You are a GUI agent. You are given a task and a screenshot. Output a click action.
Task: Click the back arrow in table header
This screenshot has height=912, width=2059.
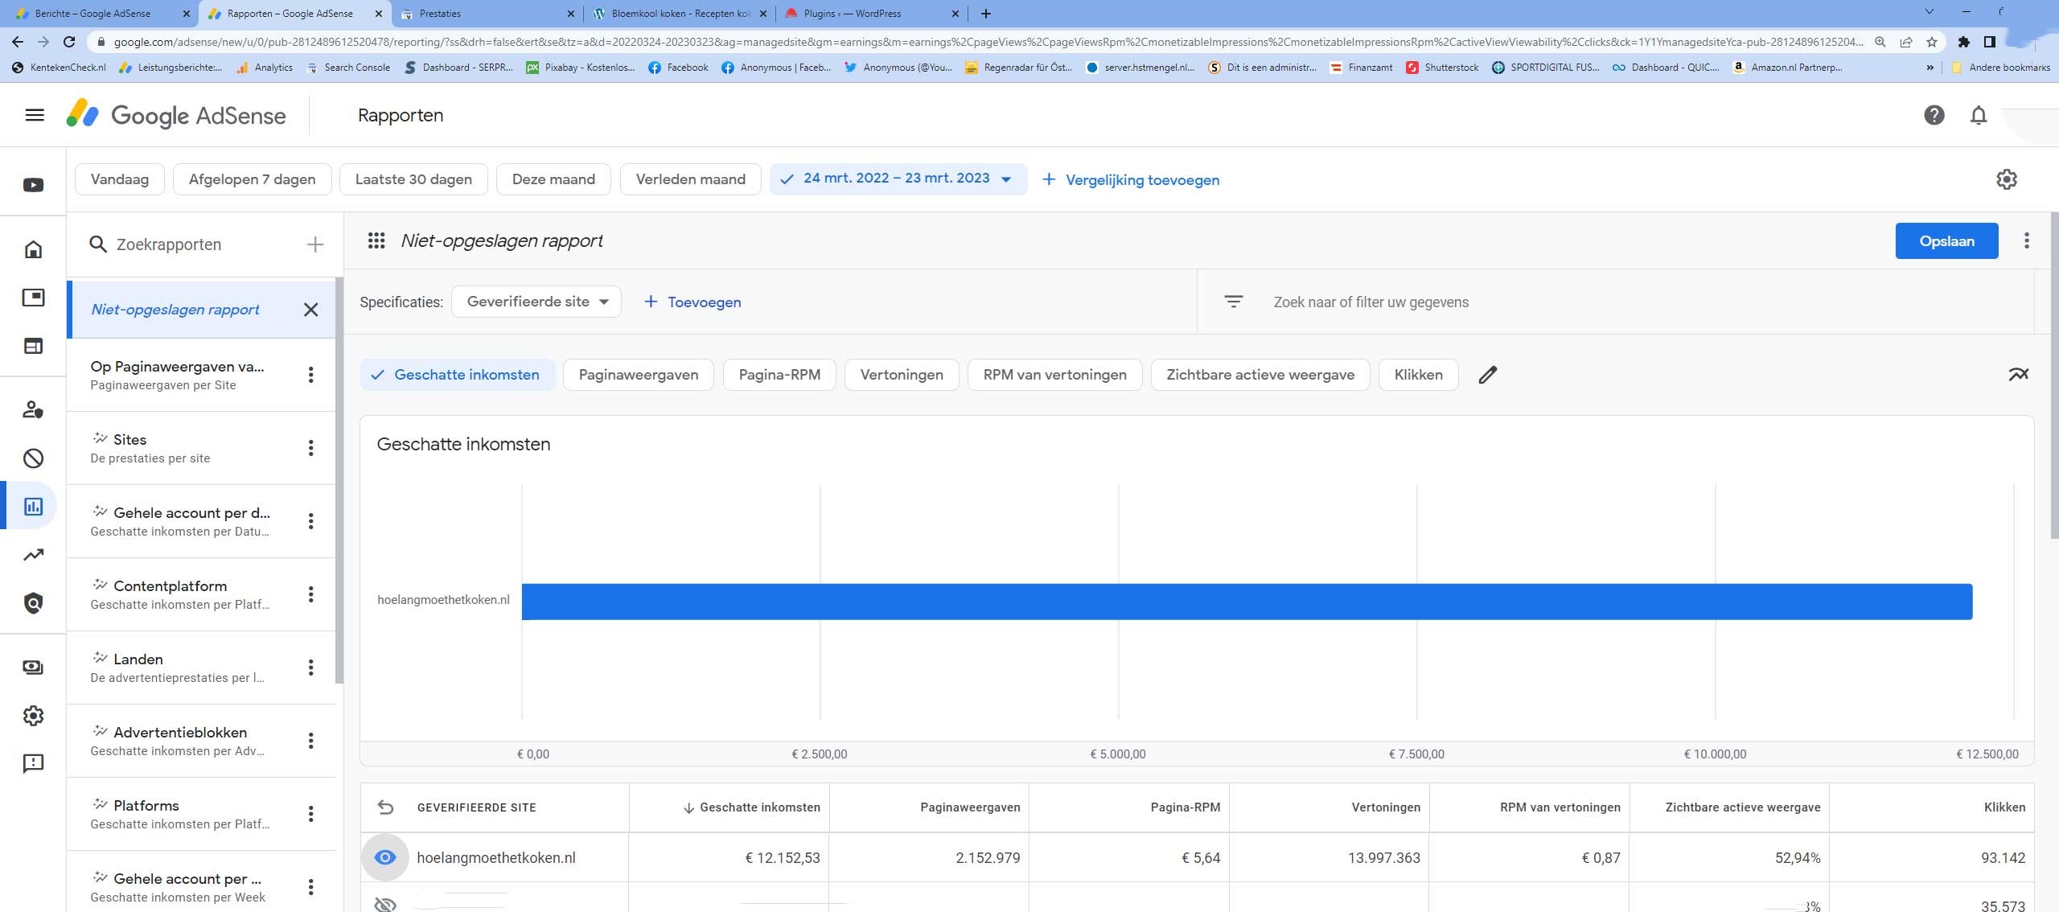tap(385, 807)
